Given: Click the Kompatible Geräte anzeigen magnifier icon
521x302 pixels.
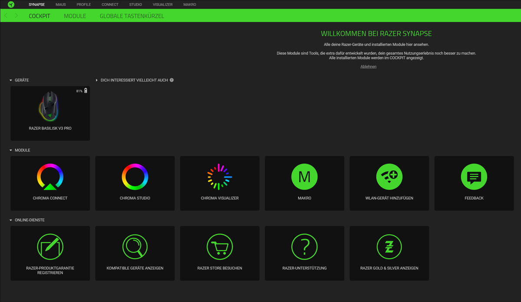Looking at the screenshot, I should 135,246.
